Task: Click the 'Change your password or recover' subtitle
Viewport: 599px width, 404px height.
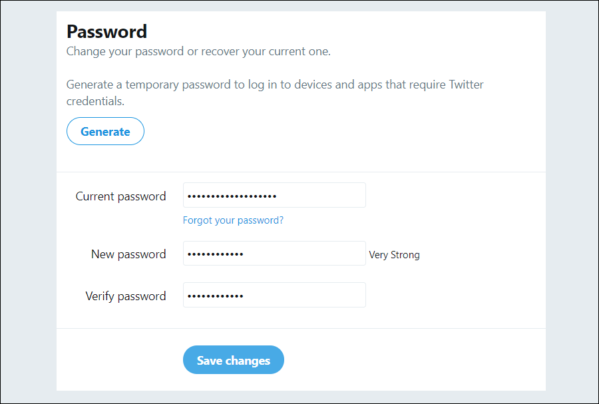Action: [x=198, y=51]
